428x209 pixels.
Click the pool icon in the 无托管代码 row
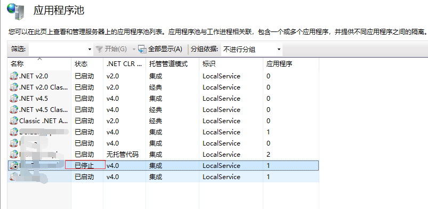click(x=14, y=155)
